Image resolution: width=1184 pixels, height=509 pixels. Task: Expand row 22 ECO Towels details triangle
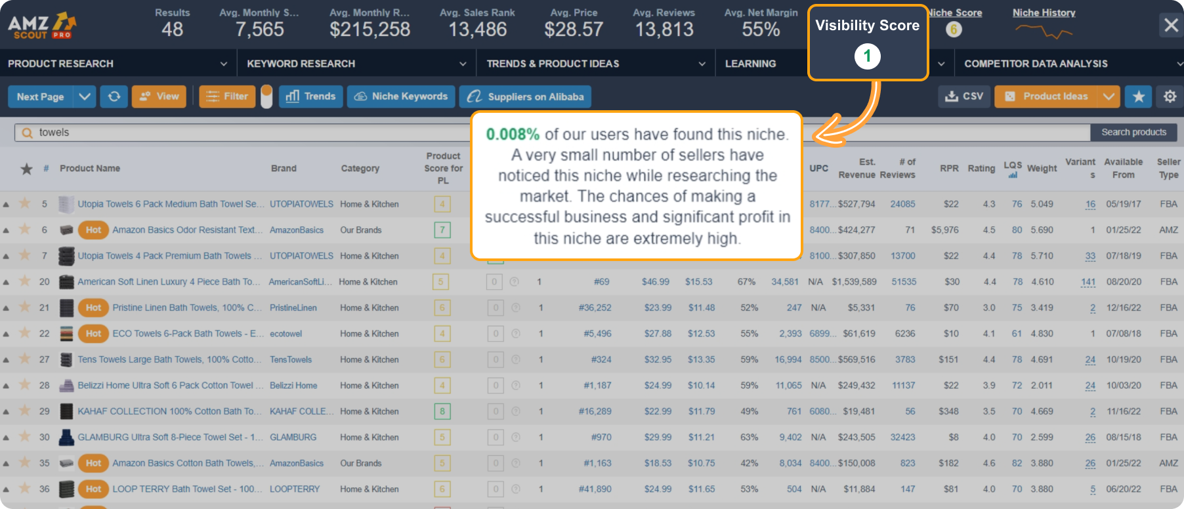6,335
